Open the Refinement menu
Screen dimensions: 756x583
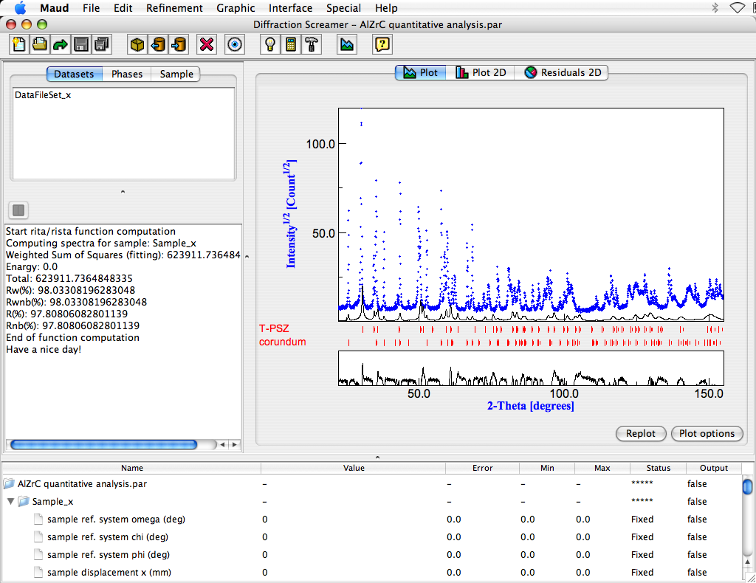(x=174, y=8)
